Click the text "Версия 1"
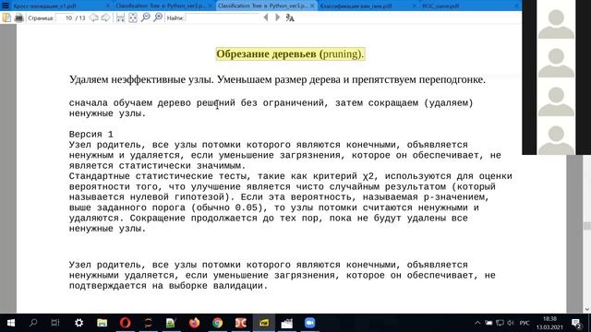Viewport: 591px width, 332px height. coord(90,135)
